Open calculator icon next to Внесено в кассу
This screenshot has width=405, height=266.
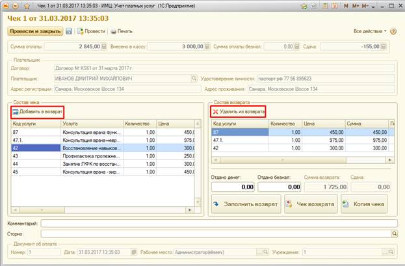click(207, 47)
